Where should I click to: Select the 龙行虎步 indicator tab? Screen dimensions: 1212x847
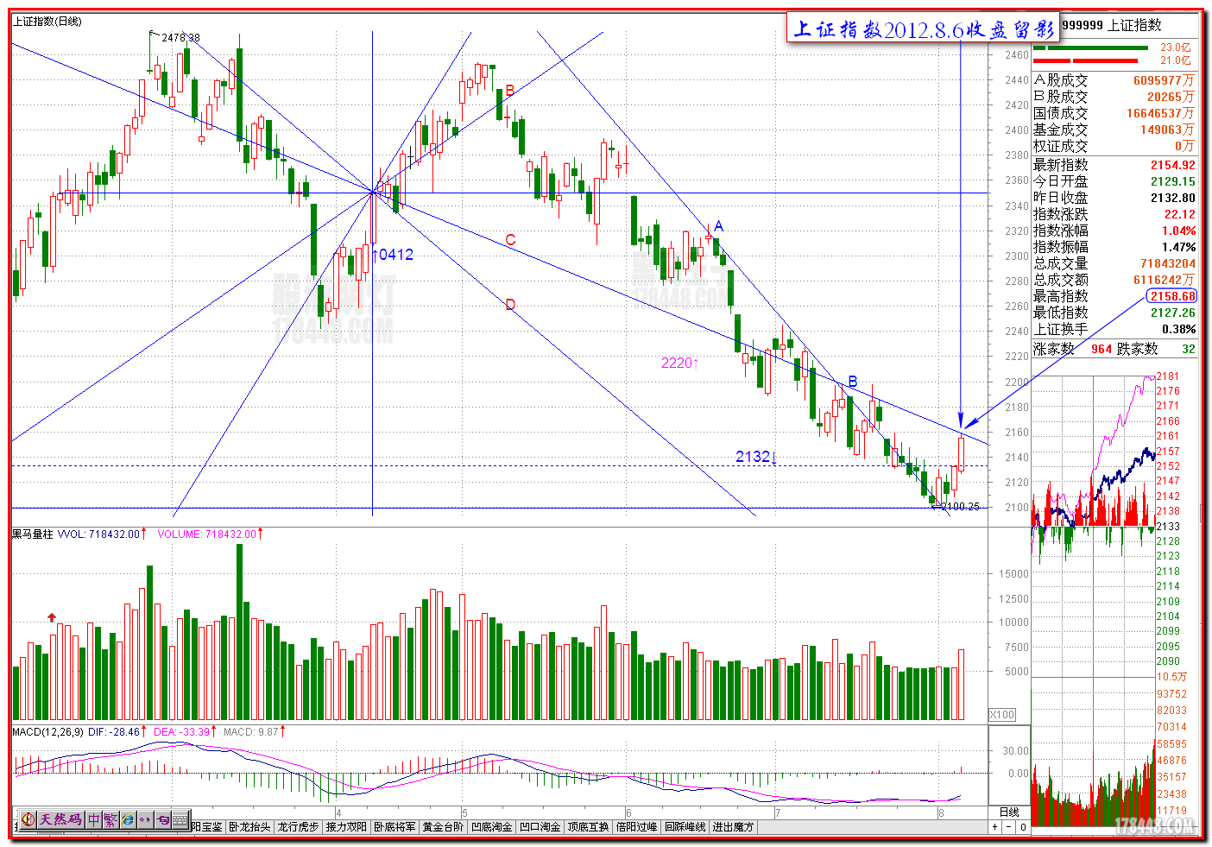(298, 827)
